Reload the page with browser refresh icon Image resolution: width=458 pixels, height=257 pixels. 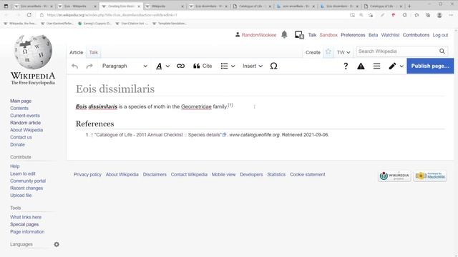[29, 15]
